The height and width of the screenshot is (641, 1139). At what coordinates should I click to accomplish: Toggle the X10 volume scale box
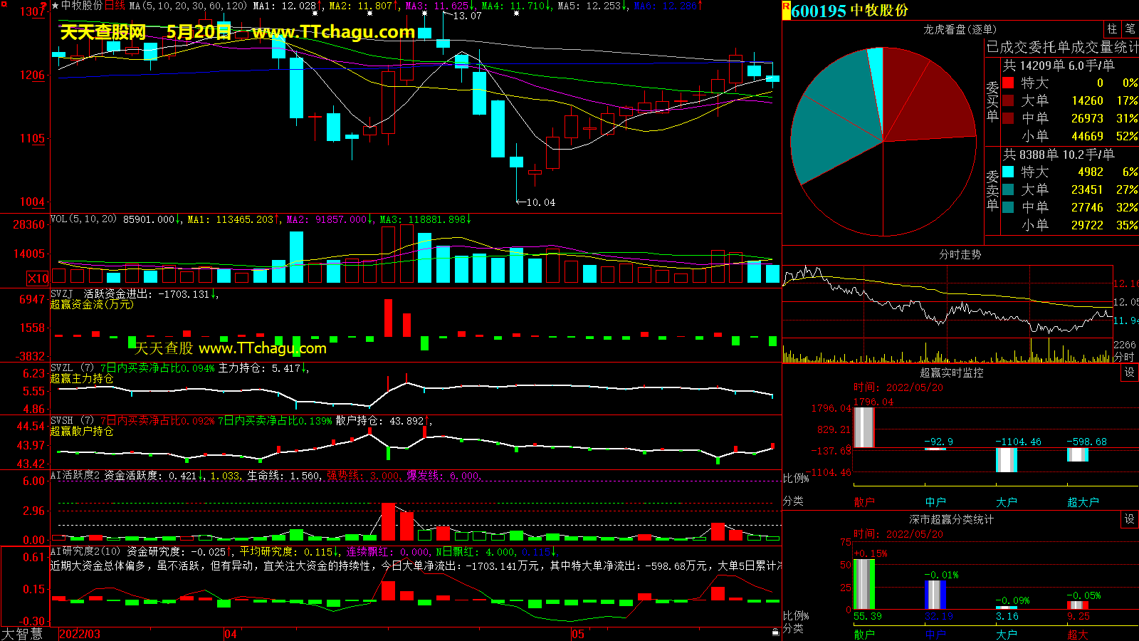click(x=38, y=278)
